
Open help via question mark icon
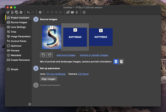(x=84, y=12)
